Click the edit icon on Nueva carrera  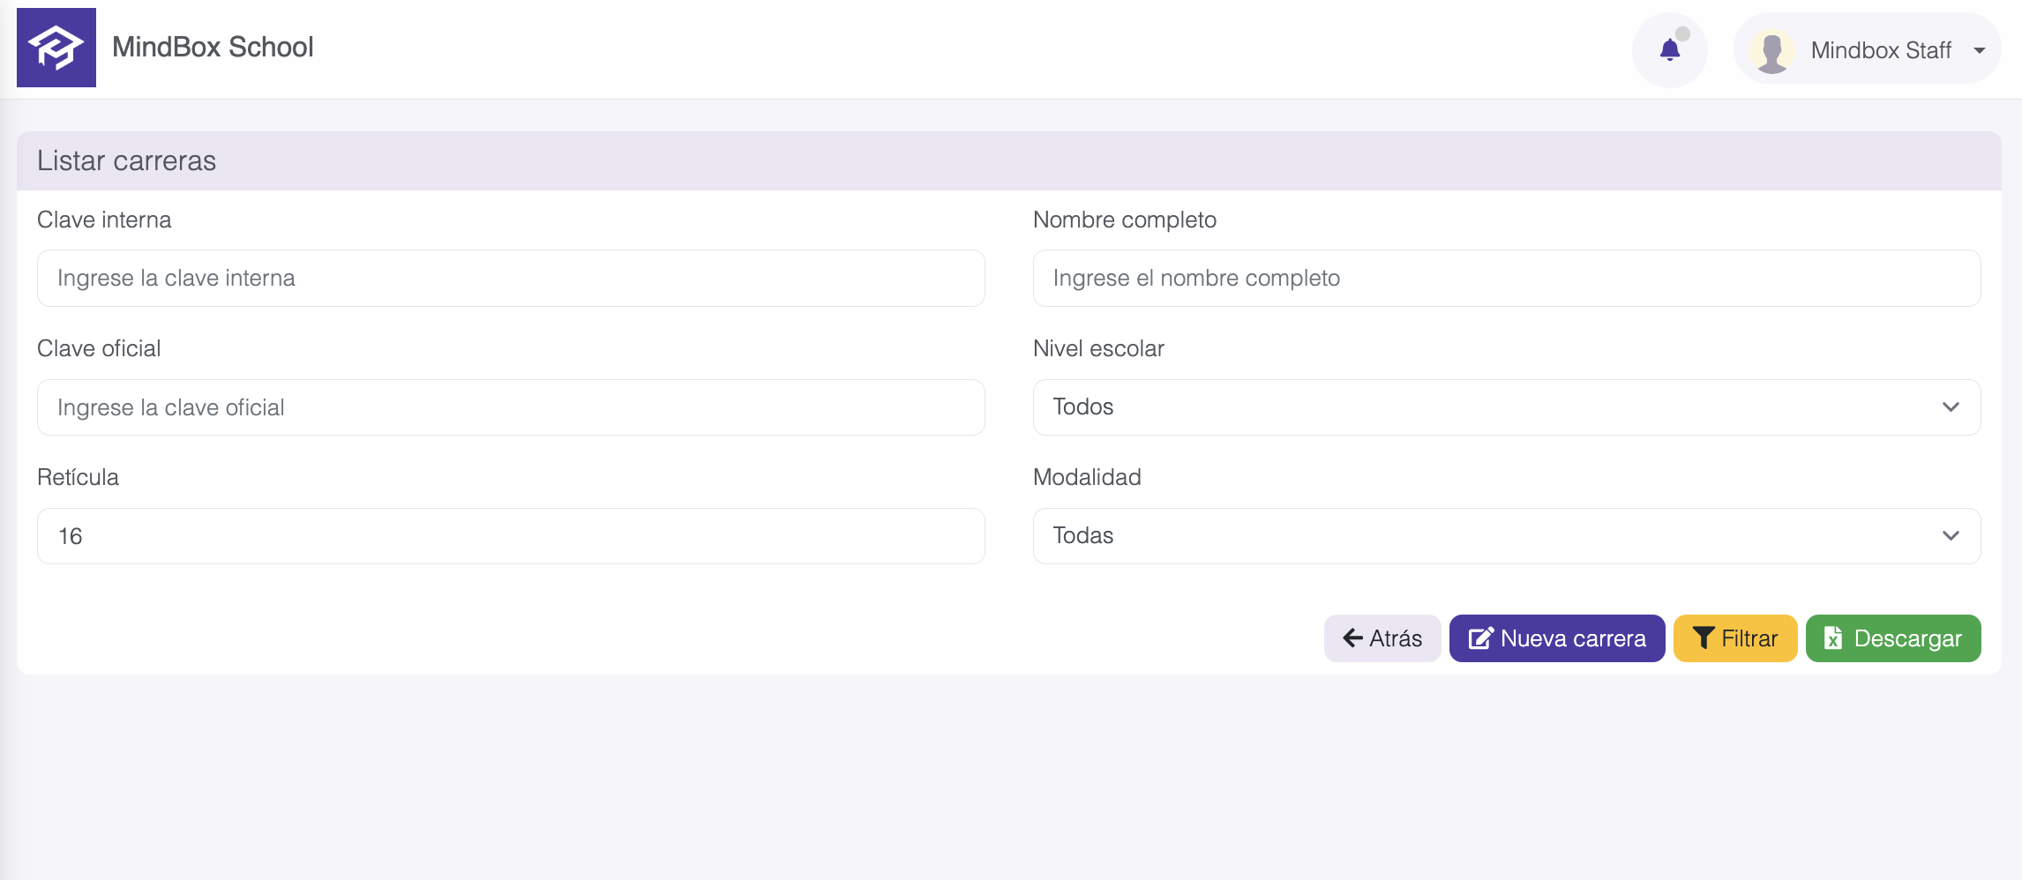coord(1480,638)
